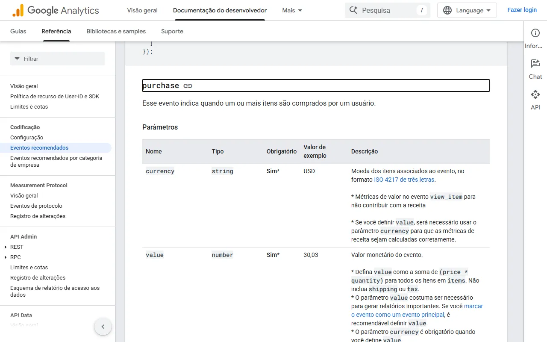Switch to the Referência tab
The width and height of the screenshot is (547, 342).
[56, 31]
